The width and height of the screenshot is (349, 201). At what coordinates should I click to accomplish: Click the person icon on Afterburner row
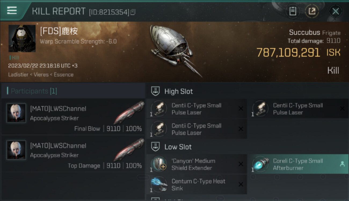coord(342,164)
